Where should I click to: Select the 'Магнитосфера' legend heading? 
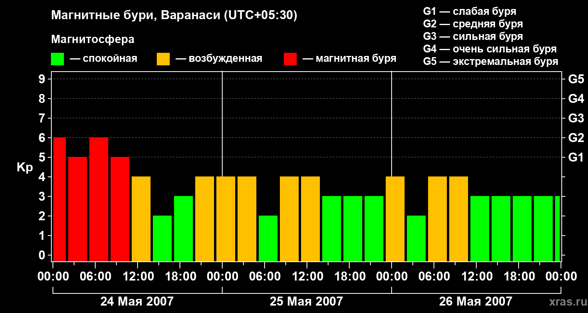(93, 40)
